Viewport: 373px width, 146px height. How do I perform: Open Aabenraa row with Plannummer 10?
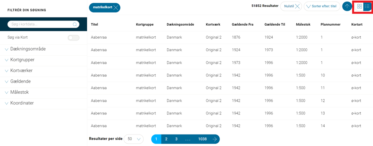tap(230, 75)
